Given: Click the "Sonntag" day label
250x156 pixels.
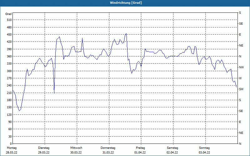Looking at the screenshot, I should (204, 148).
